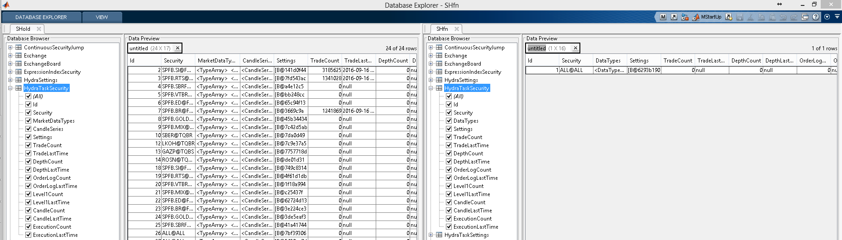The image size is (842, 240).
Task: Click the Paste clipboard icon
Action: point(772,17)
